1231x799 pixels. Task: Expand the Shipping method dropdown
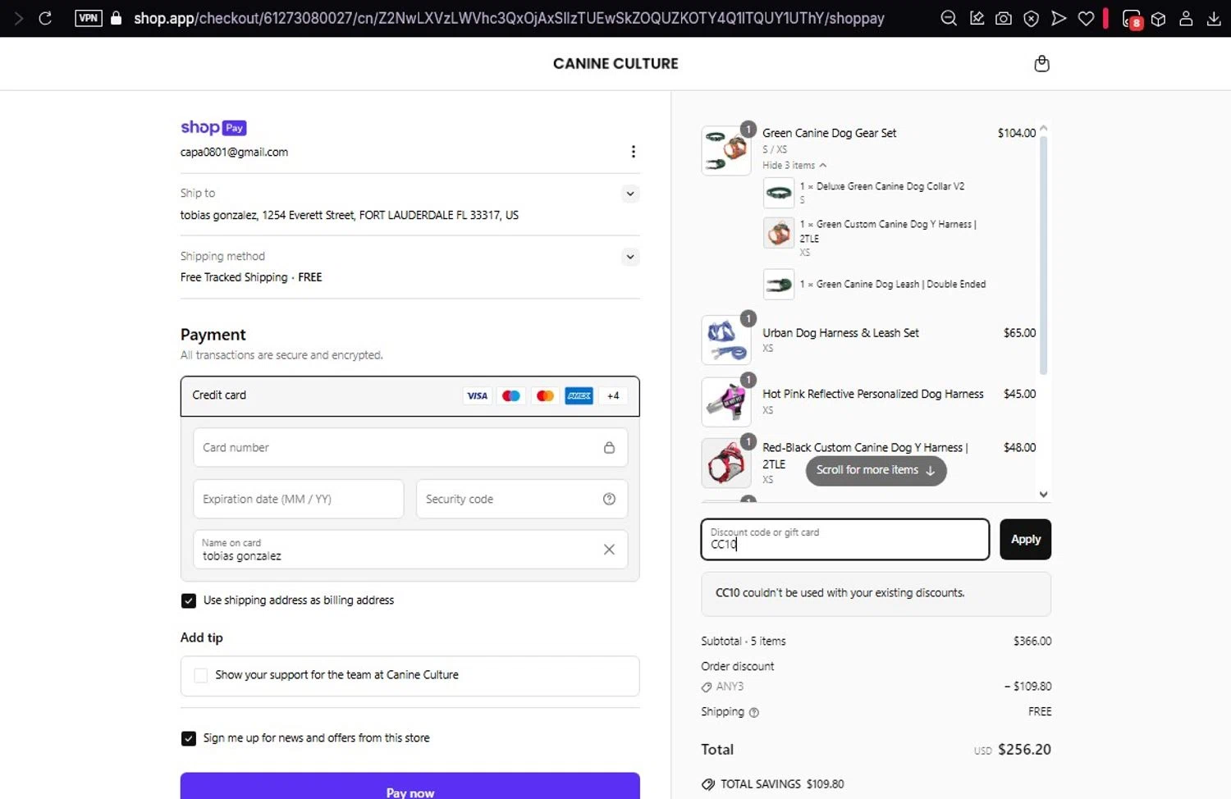tap(629, 257)
